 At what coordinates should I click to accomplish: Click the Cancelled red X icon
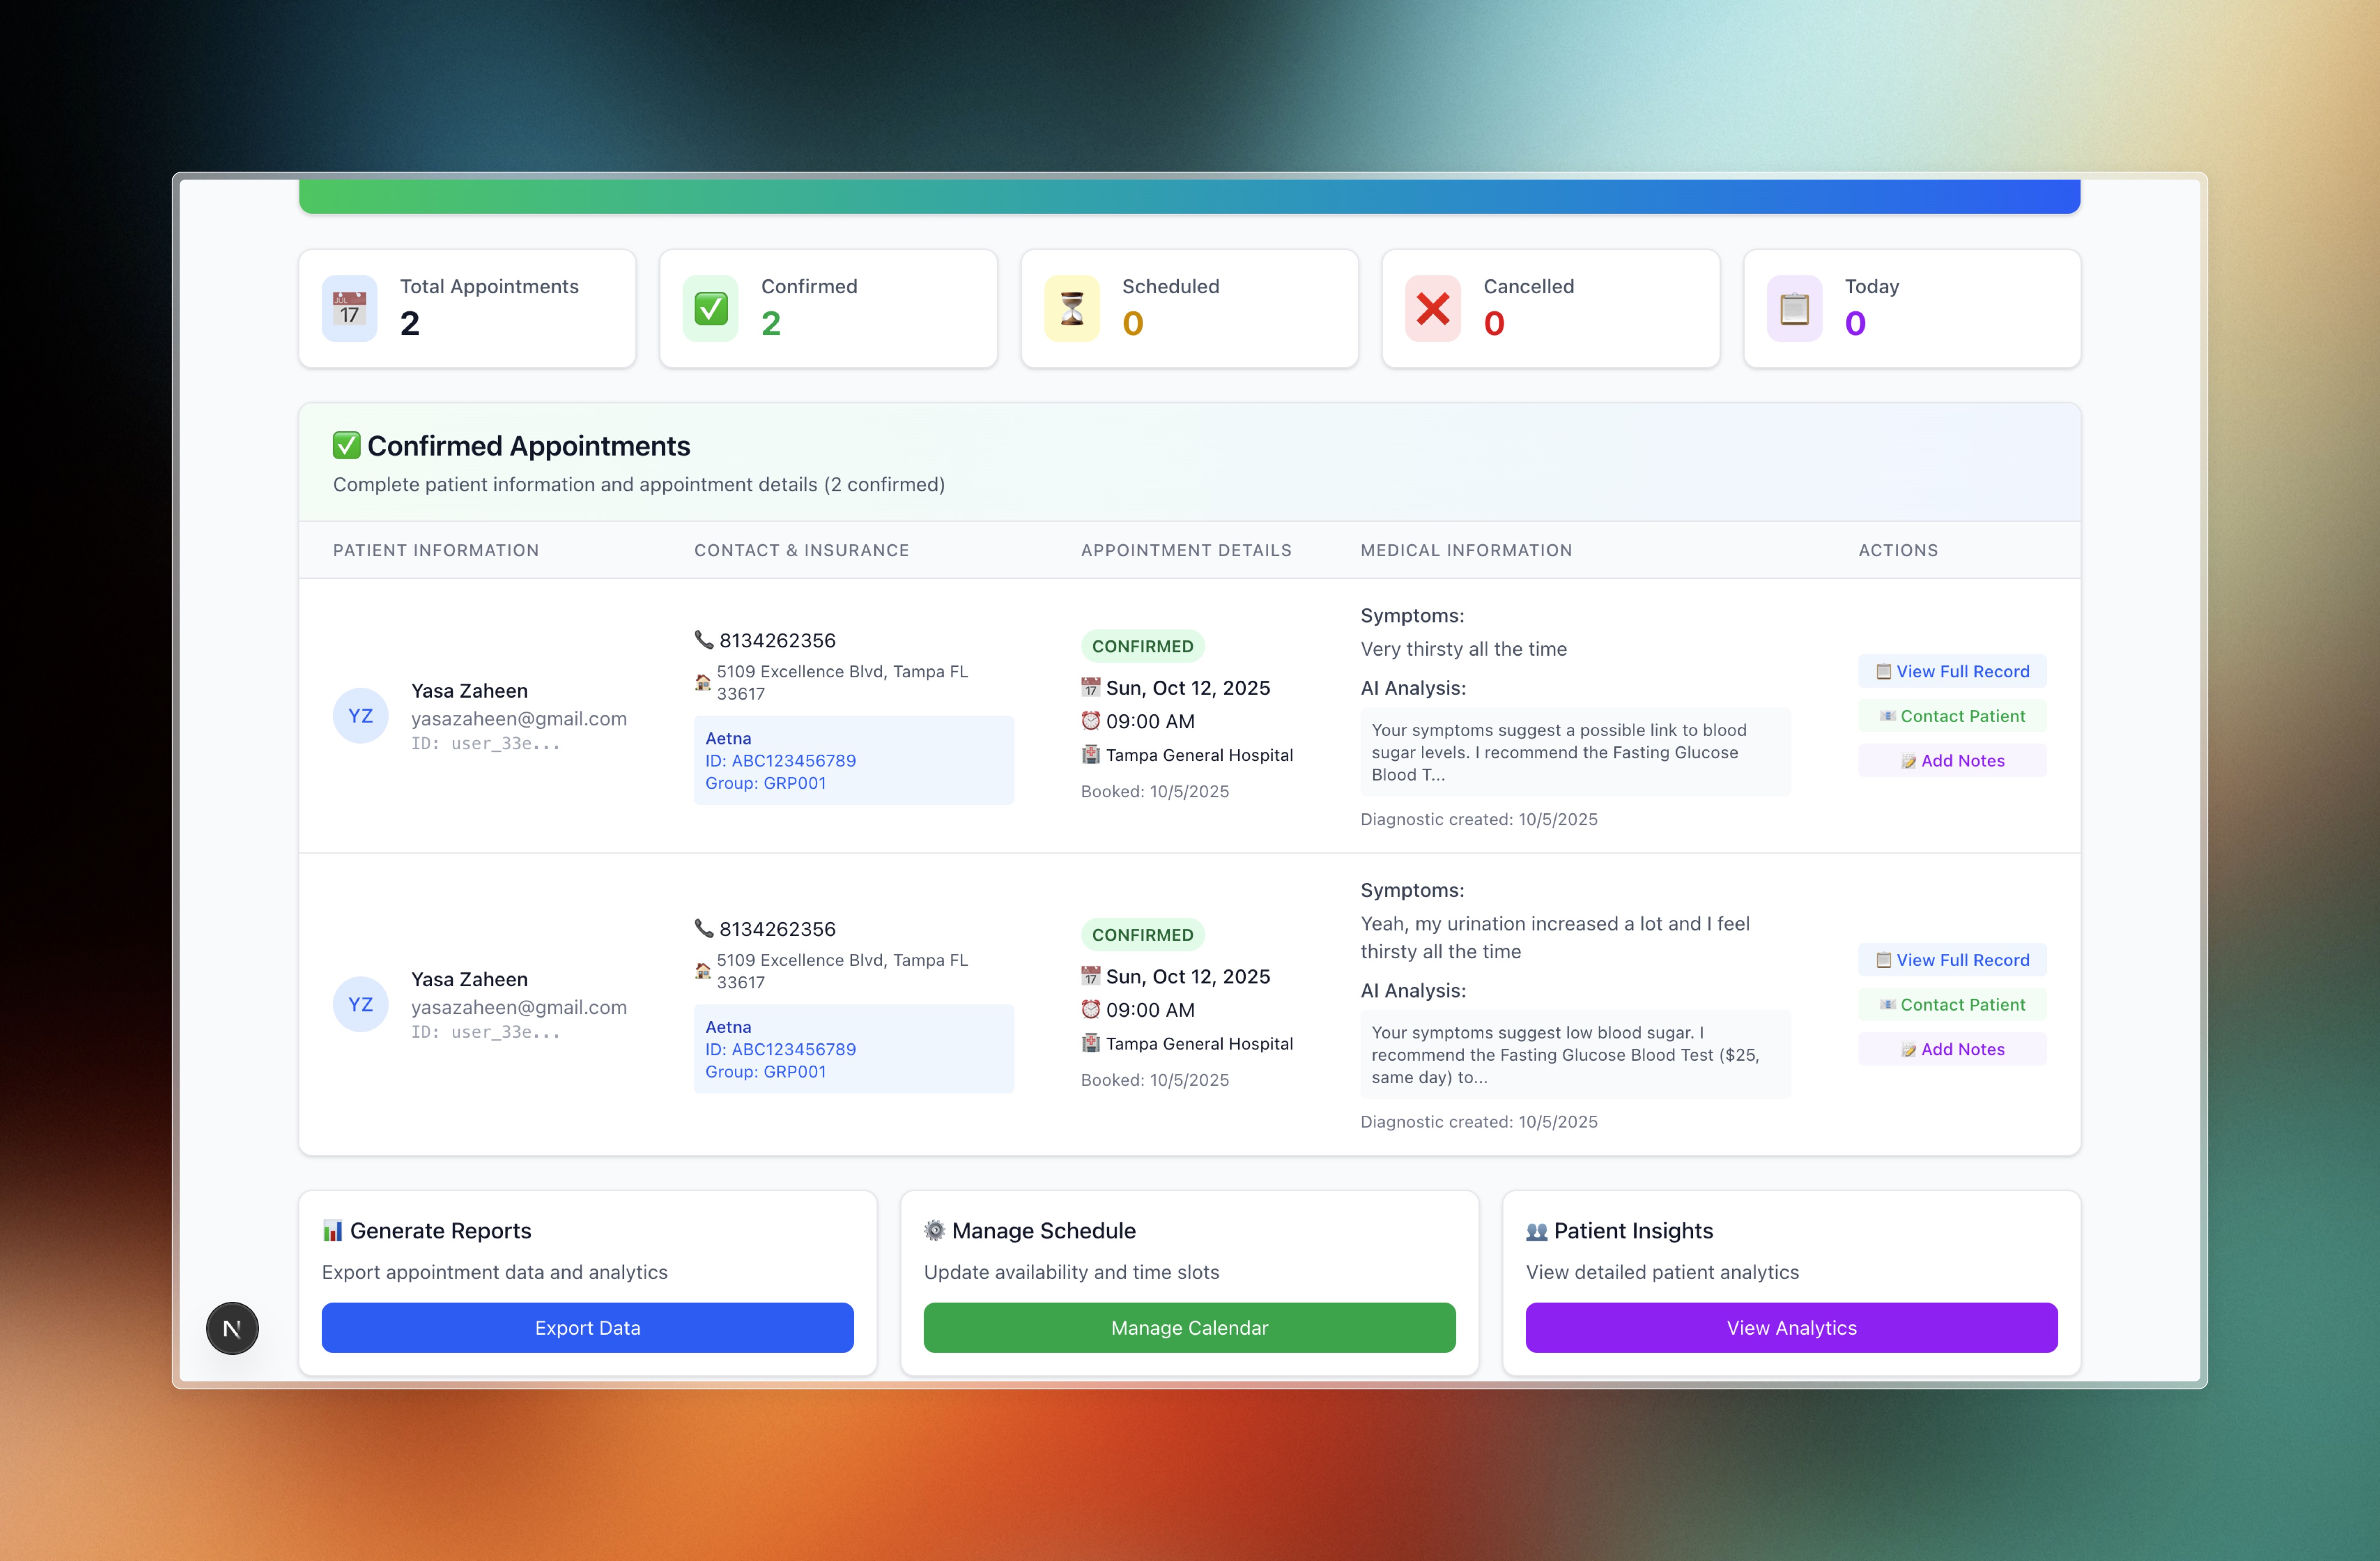click(x=1432, y=308)
